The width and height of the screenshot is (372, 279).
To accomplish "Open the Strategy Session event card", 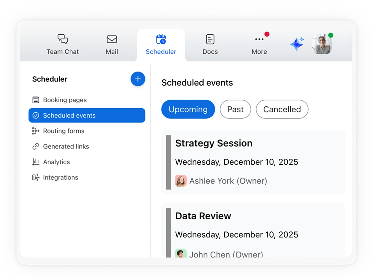I will (253, 162).
